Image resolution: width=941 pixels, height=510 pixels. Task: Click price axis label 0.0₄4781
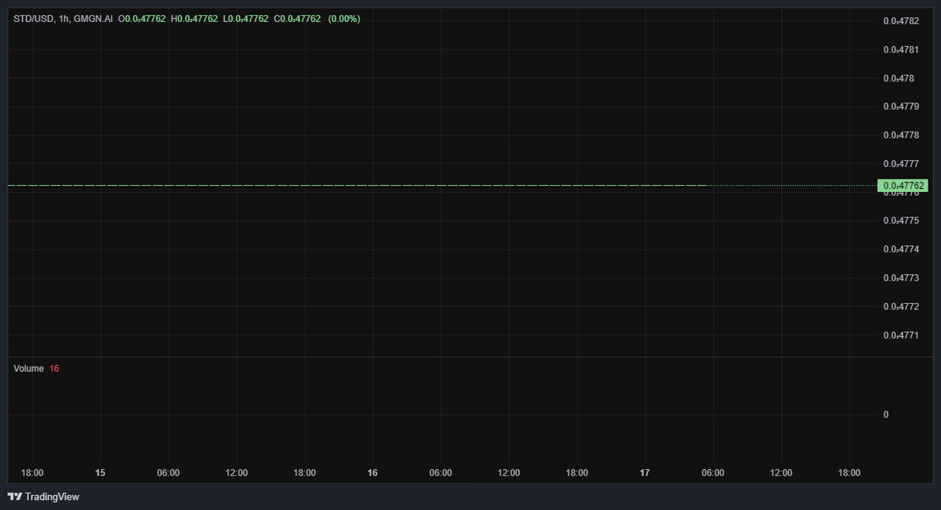click(901, 49)
